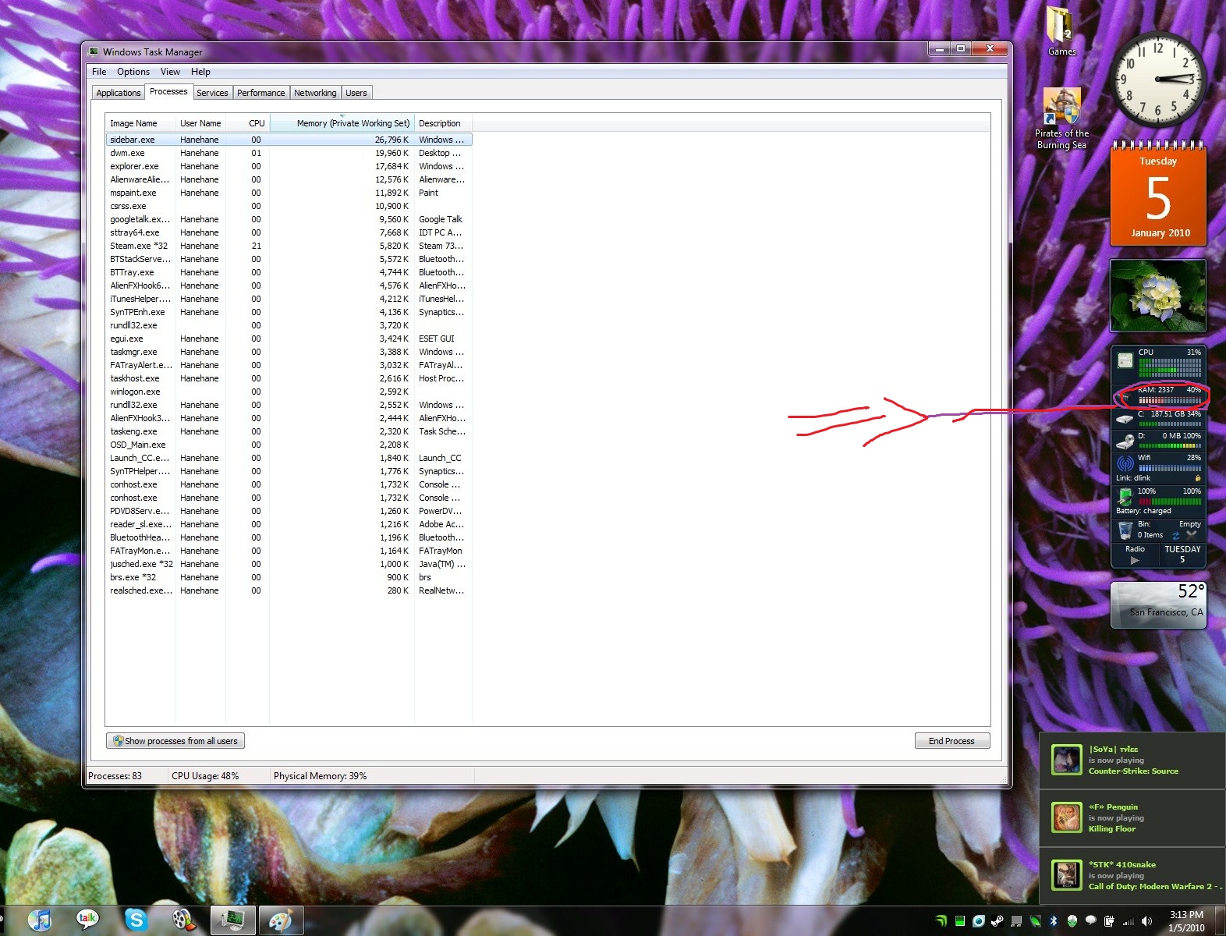This screenshot has width=1226, height=936.
Task: Switch to Paint via the taskbar palette icon
Action: [281, 920]
